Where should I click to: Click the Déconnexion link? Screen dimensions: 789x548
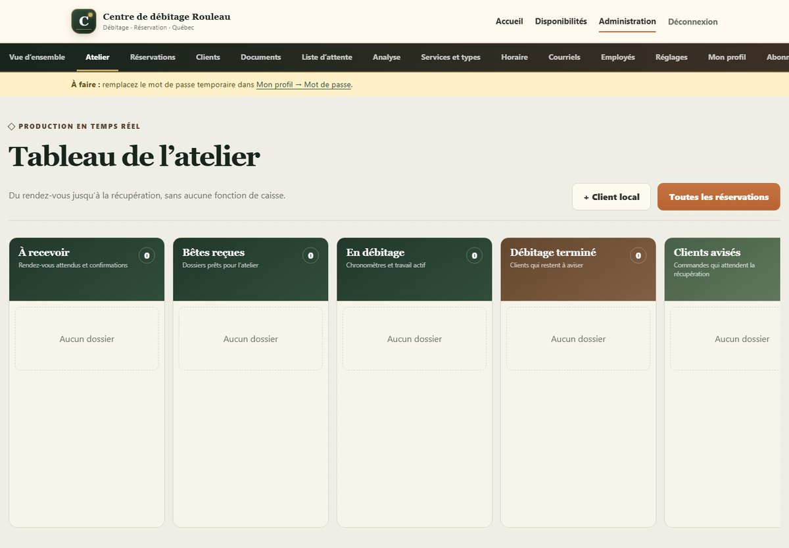693,22
